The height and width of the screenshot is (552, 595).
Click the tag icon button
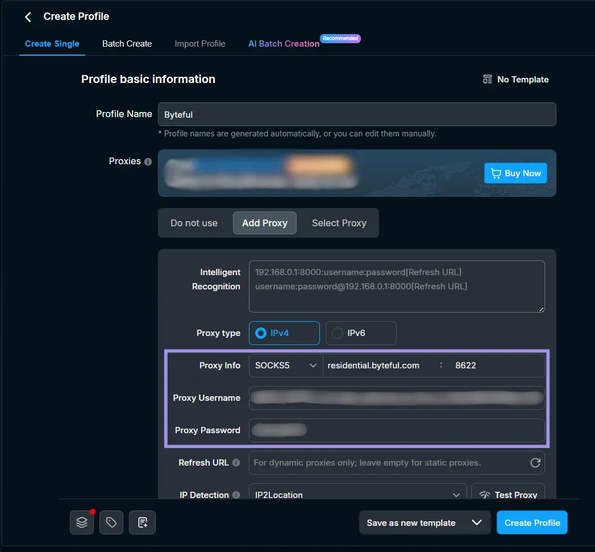click(111, 522)
